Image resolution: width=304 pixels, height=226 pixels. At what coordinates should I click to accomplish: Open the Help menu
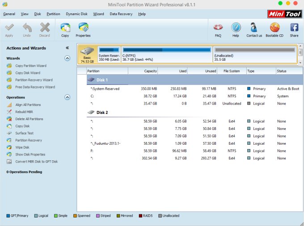[142, 14]
